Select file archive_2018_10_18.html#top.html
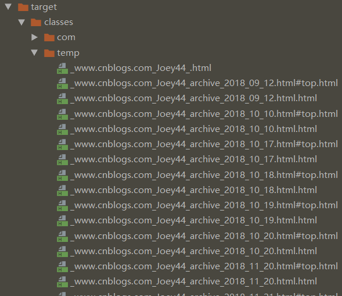Screen dimensions: 342x296 (x=204, y=175)
